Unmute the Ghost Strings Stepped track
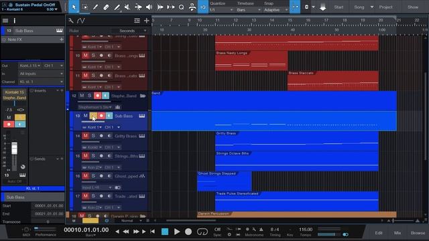This screenshot has width=429, height=241. pyautogui.click(x=85, y=176)
